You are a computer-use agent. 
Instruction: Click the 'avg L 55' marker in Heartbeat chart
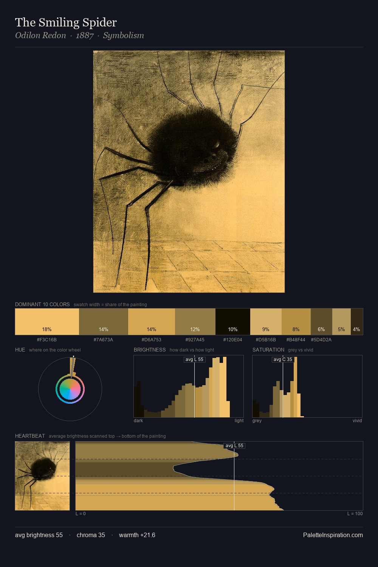(234, 446)
